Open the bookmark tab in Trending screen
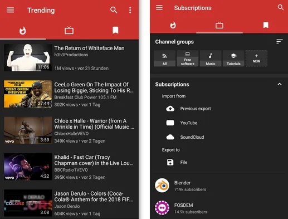288x219 pixels. point(115,30)
